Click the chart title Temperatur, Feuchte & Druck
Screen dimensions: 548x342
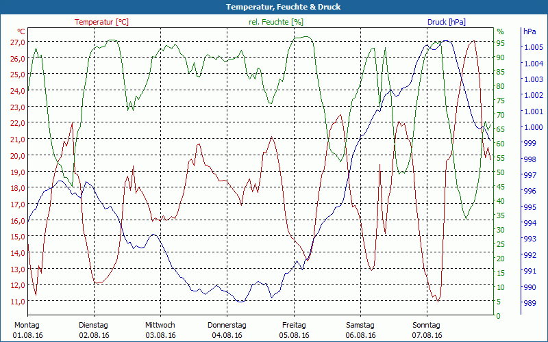pyautogui.click(x=274, y=7)
